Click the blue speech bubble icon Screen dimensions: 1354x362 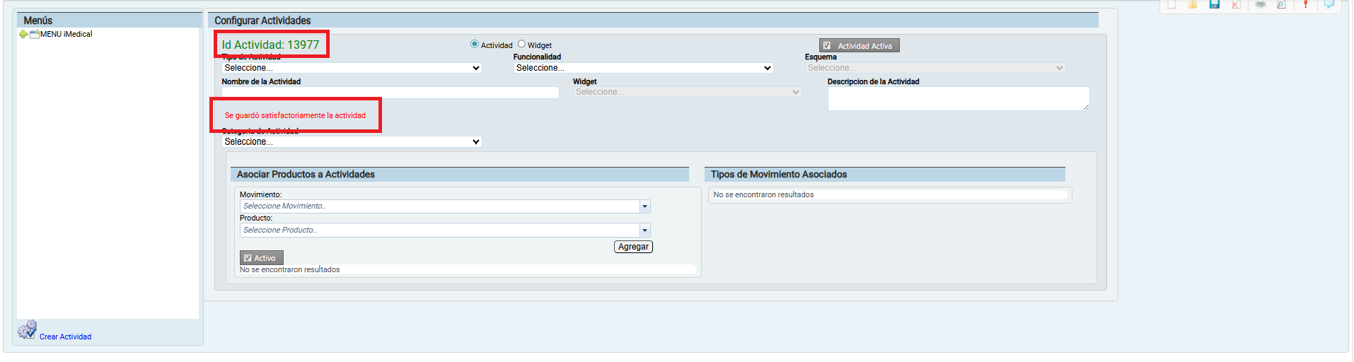coord(1329,4)
